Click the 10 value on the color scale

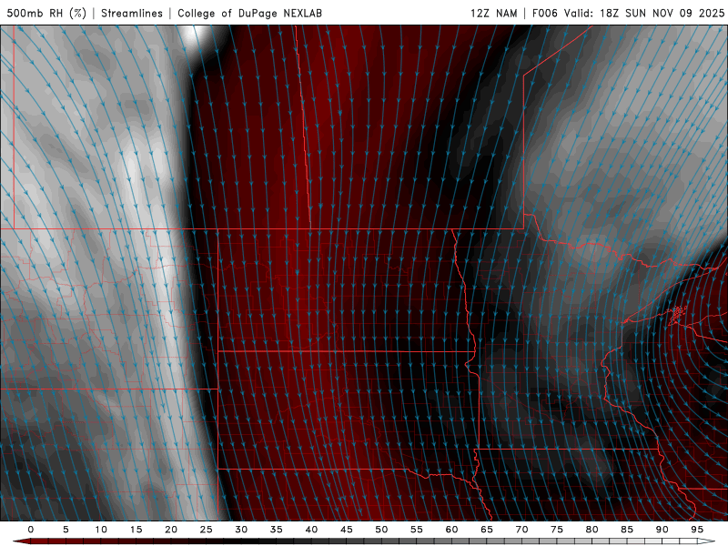[x=101, y=530]
